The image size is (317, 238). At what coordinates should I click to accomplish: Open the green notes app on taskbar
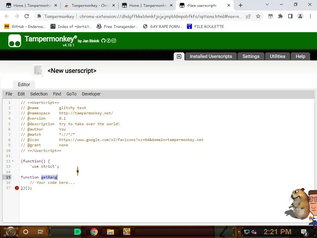point(77,232)
